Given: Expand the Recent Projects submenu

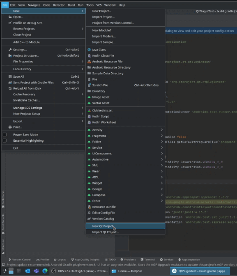Looking at the screenshot, I should (x=44, y=29).
